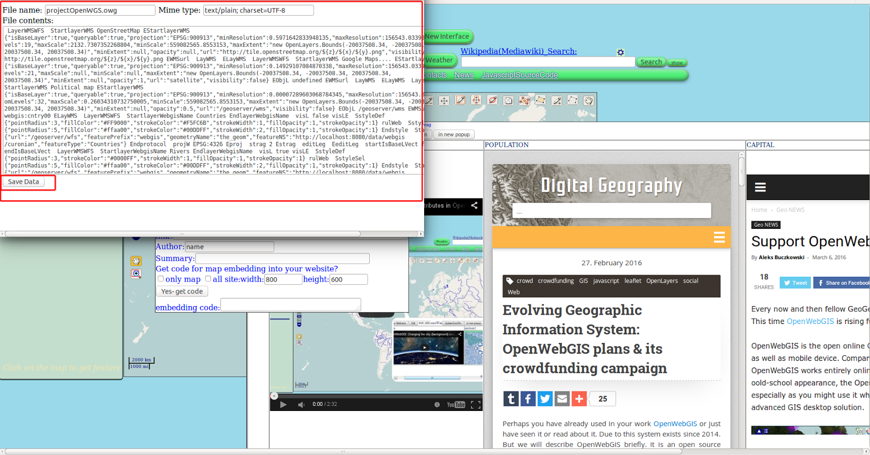Click the red plus more-sharing icon
This screenshot has height=455, width=870.
point(579,399)
